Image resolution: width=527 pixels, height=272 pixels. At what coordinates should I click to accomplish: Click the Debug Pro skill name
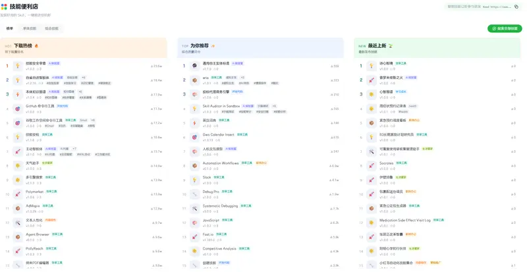pos(211,192)
